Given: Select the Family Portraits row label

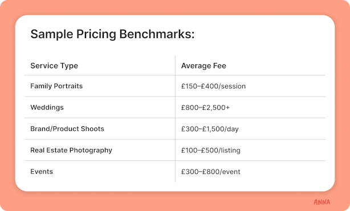Looking at the screenshot, I should click(x=56, y=86).
